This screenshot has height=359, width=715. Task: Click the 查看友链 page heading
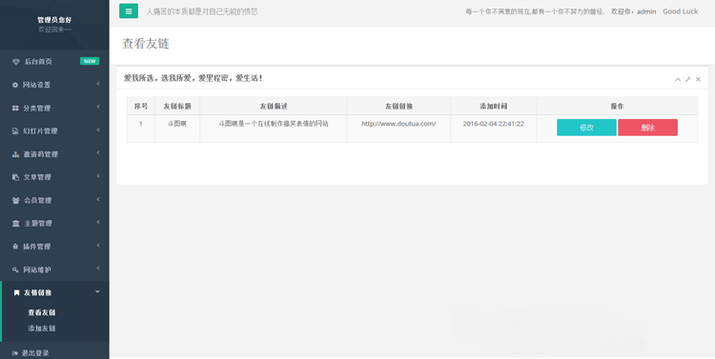[146, 44]
